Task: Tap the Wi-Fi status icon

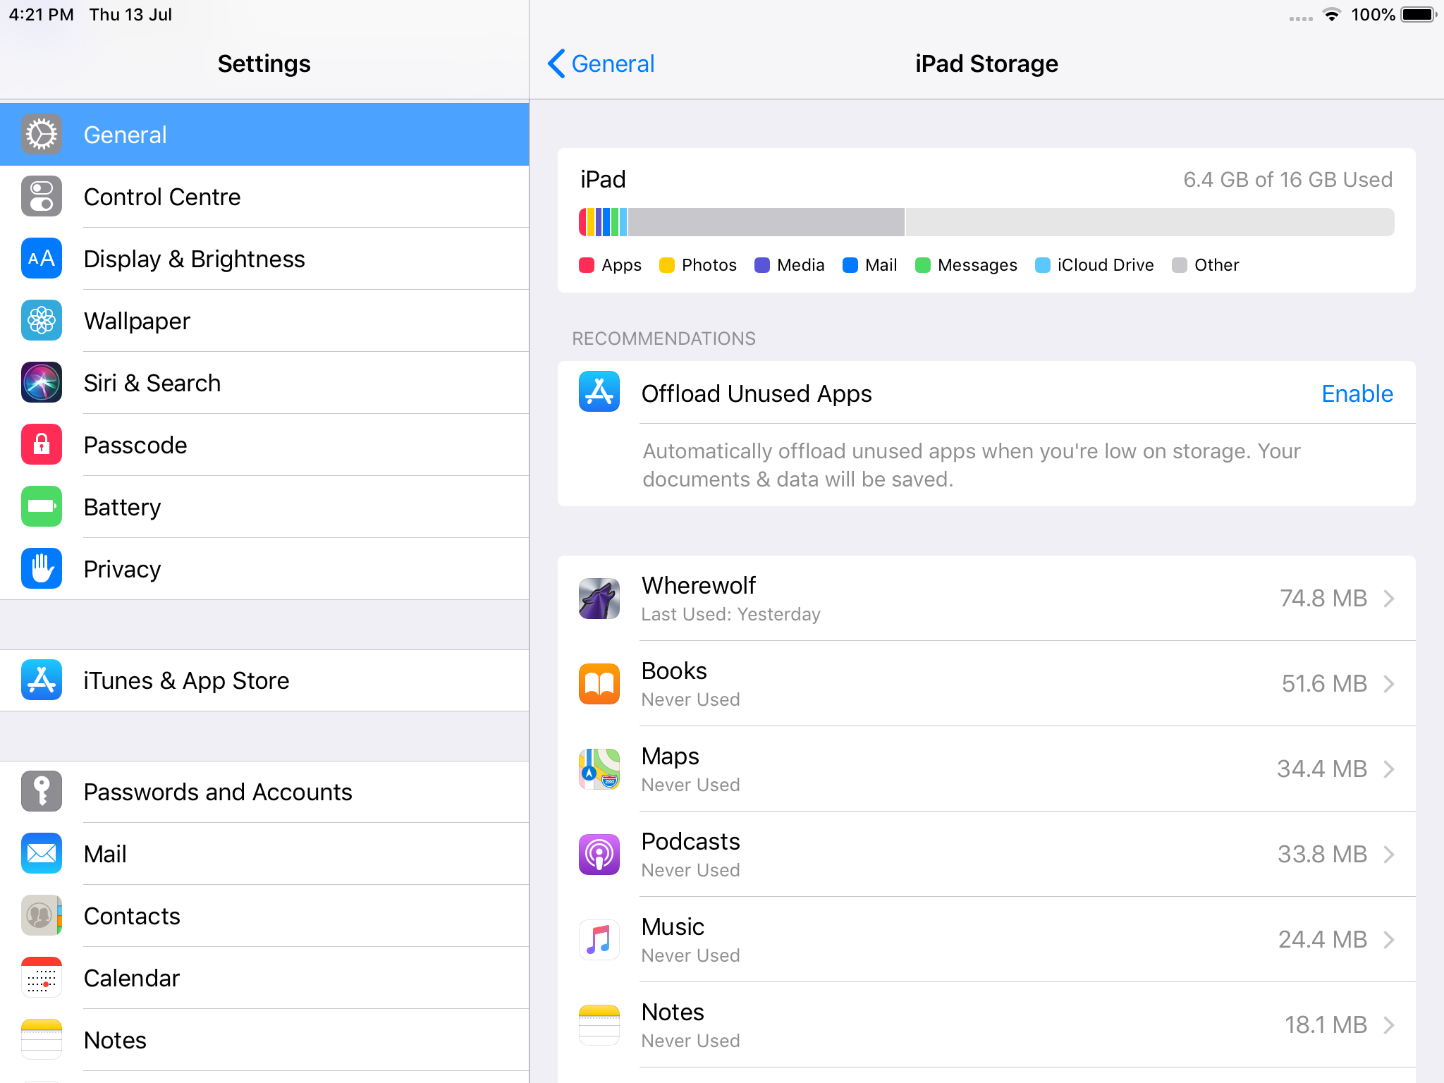Action: pyautogui.click(x=1331, y=15)
